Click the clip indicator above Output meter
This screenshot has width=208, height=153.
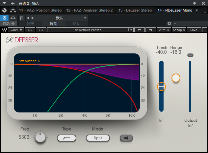point(190,55)
